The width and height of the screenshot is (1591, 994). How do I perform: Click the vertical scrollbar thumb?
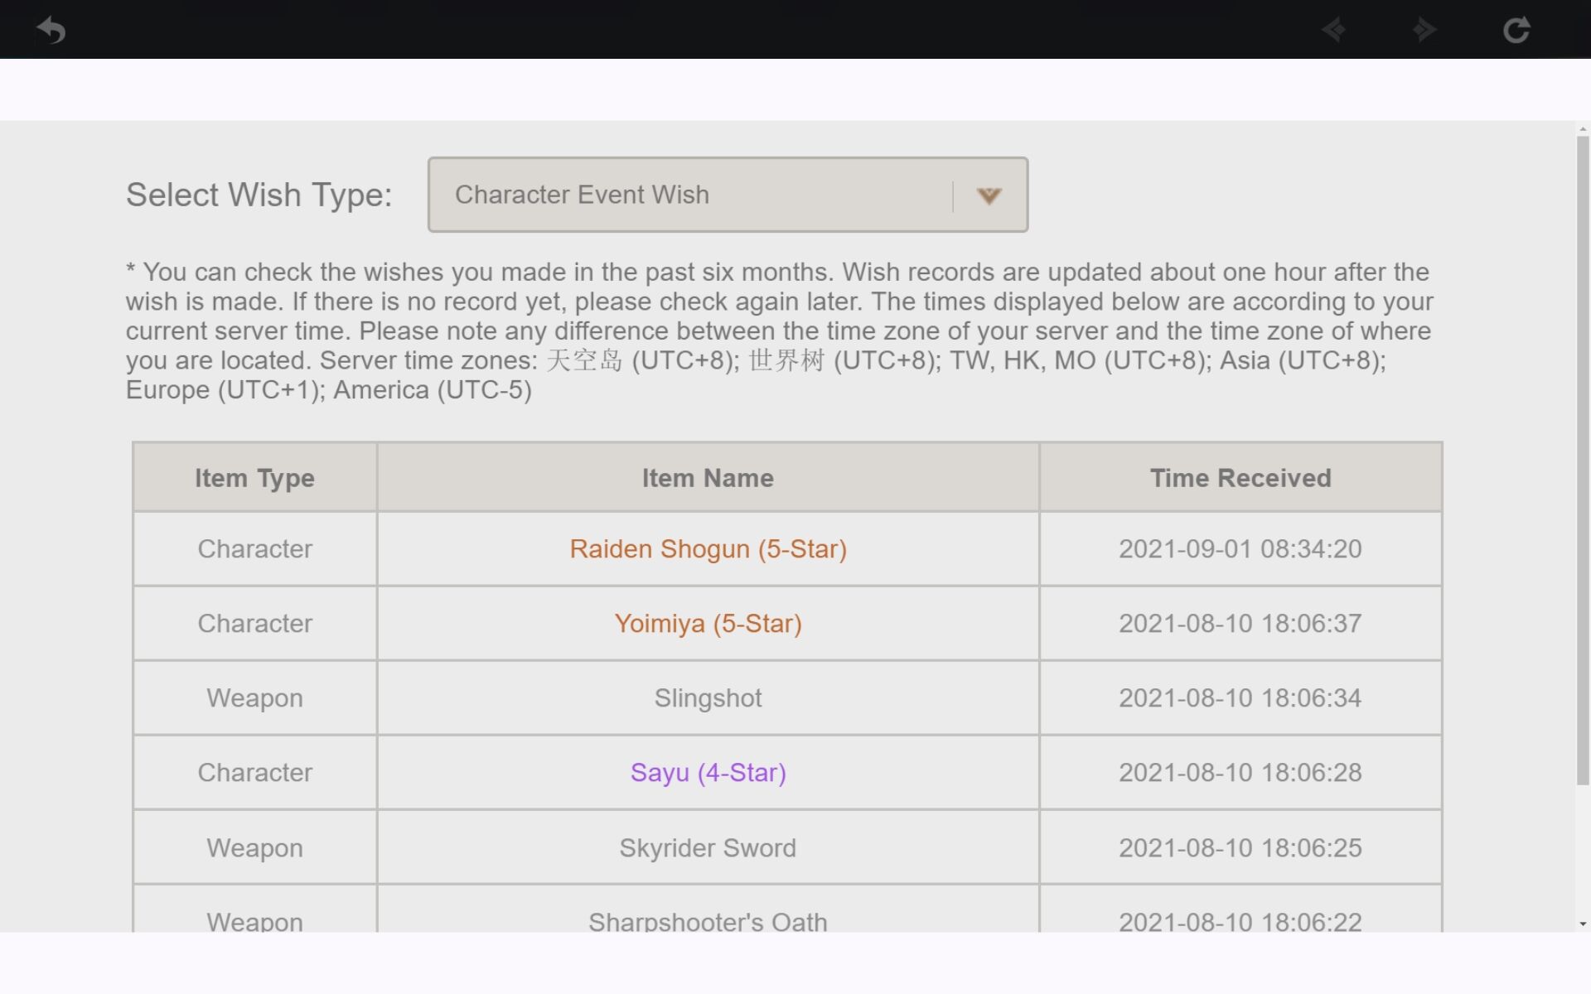[1583, 460]
